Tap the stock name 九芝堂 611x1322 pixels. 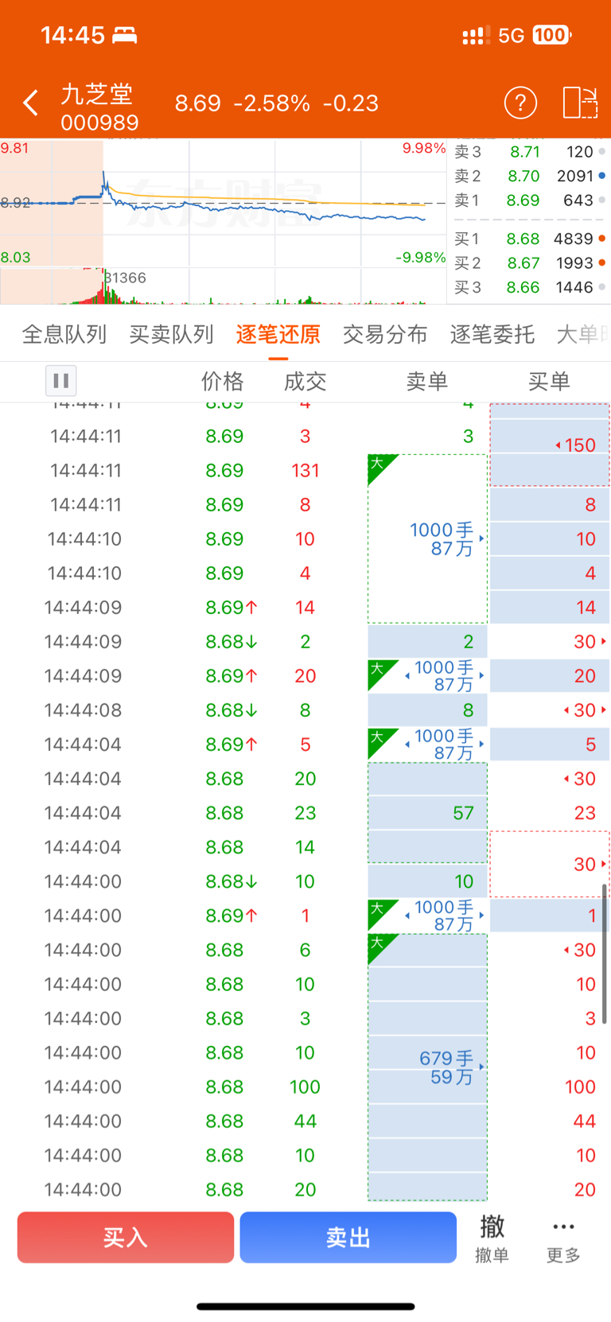coord(96,95)
